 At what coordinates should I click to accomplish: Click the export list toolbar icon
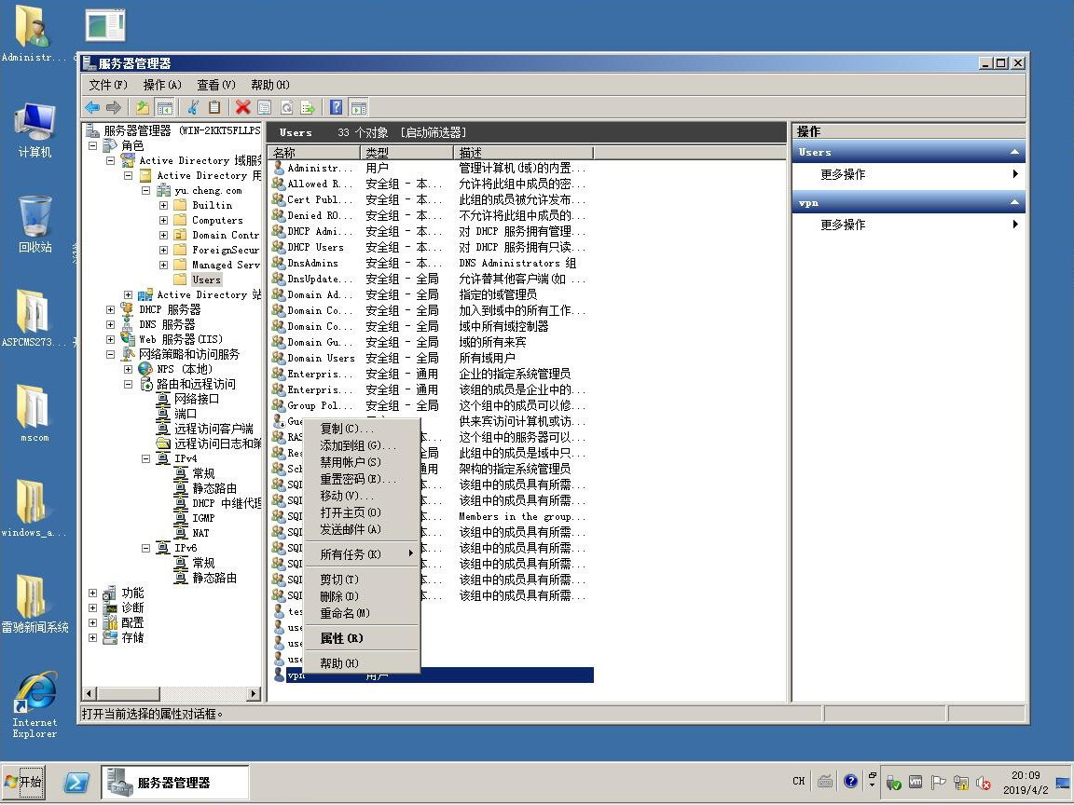[x=308, y=107]
